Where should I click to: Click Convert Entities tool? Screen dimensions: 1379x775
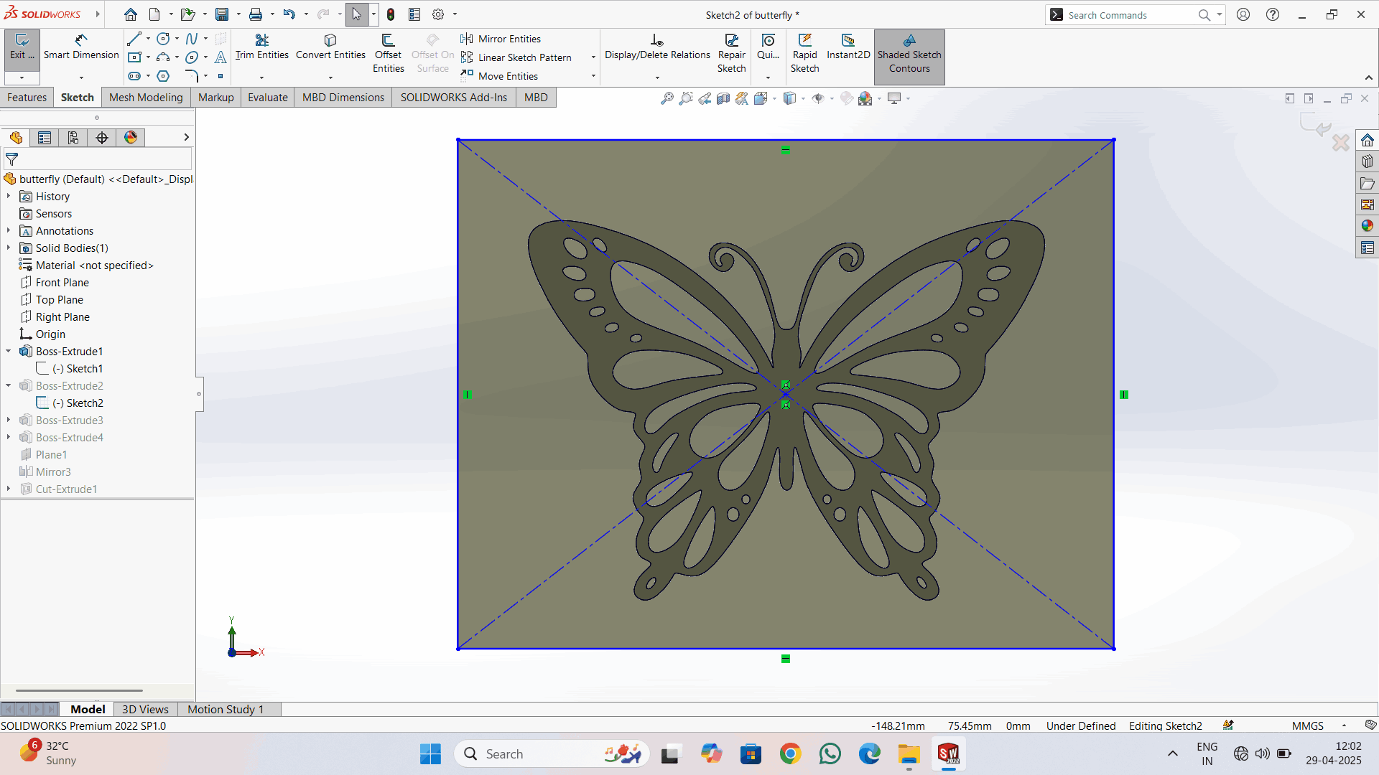point(330,47)
